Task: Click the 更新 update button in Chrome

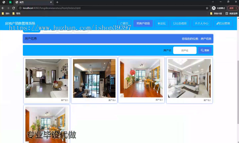Action: point(231,8)
